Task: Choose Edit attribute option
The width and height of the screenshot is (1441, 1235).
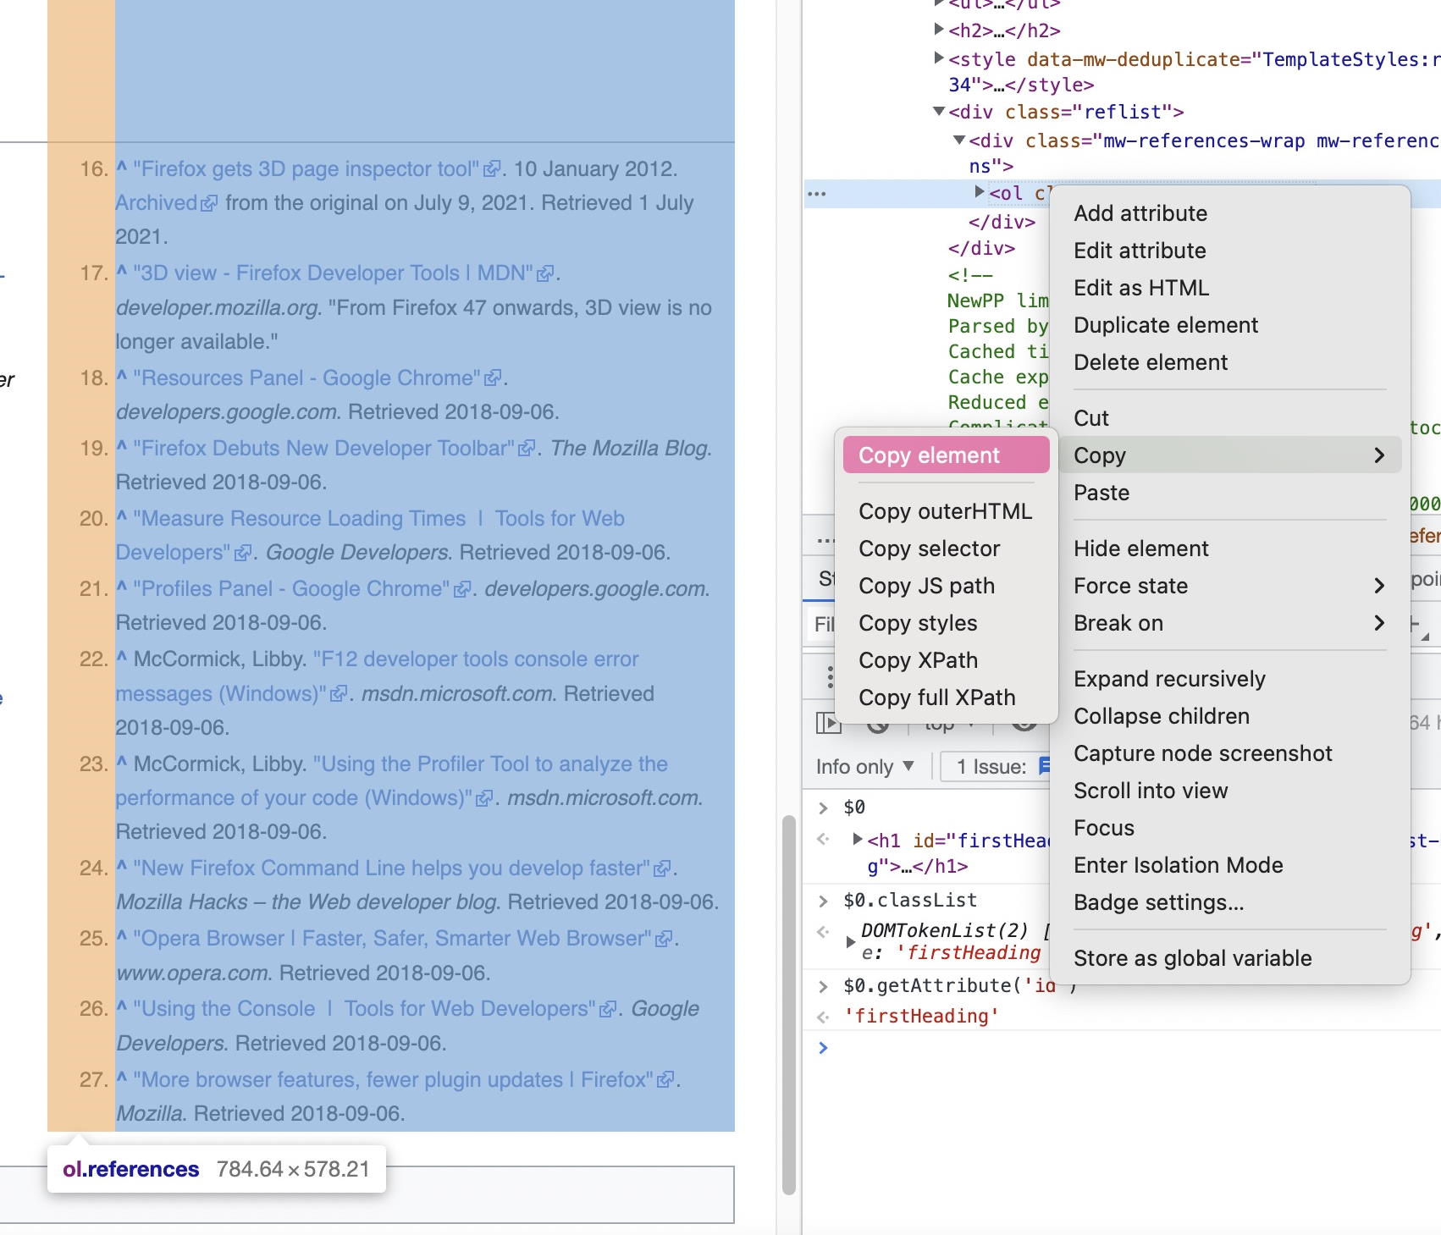Action: click(1229, 251)
